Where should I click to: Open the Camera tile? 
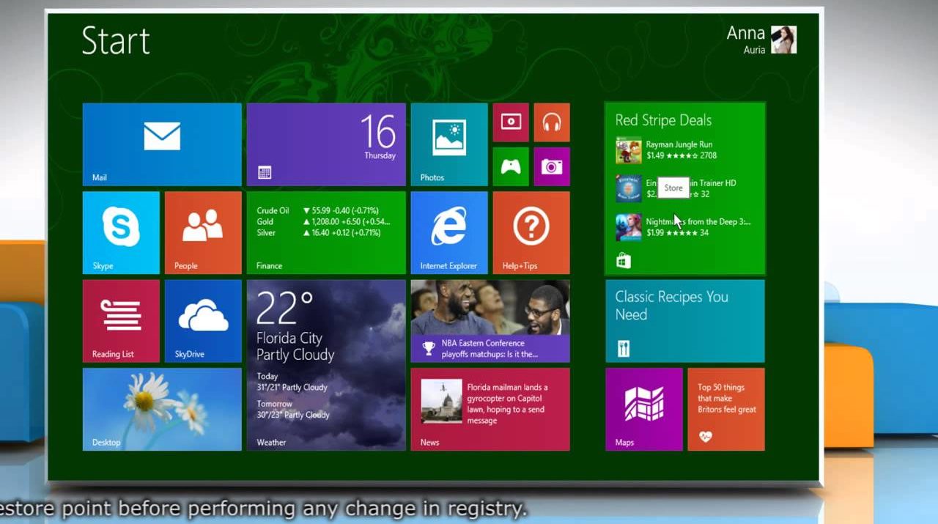point(552,166)
